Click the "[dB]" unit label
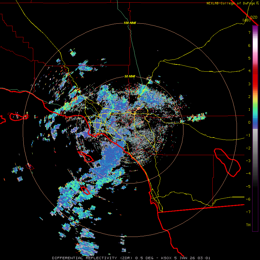Image resolution: width=260 pixels, height=260 pixels. [x=247, y=20]
